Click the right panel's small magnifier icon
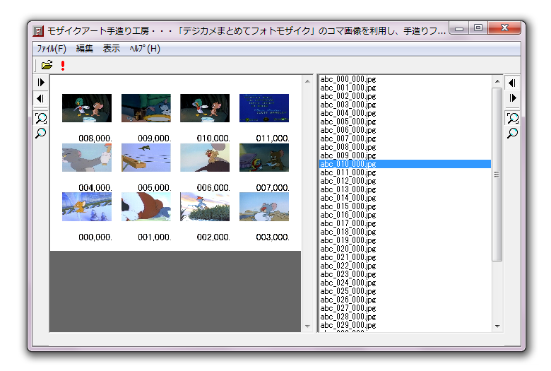 tap(512, 133)
